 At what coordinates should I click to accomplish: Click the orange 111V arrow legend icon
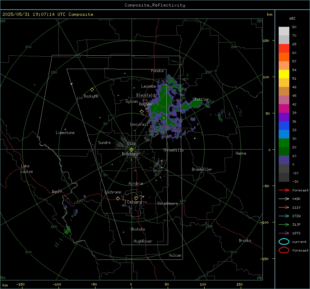[x=284, y=207]
